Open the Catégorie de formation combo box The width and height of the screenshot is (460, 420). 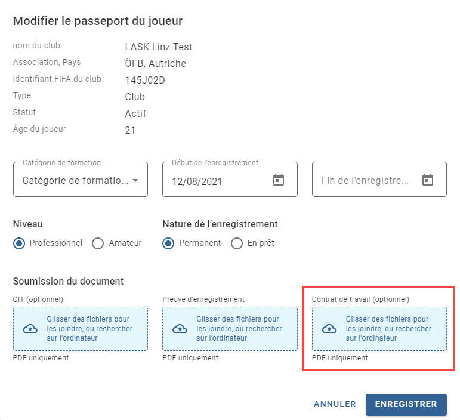pos(81,179)
